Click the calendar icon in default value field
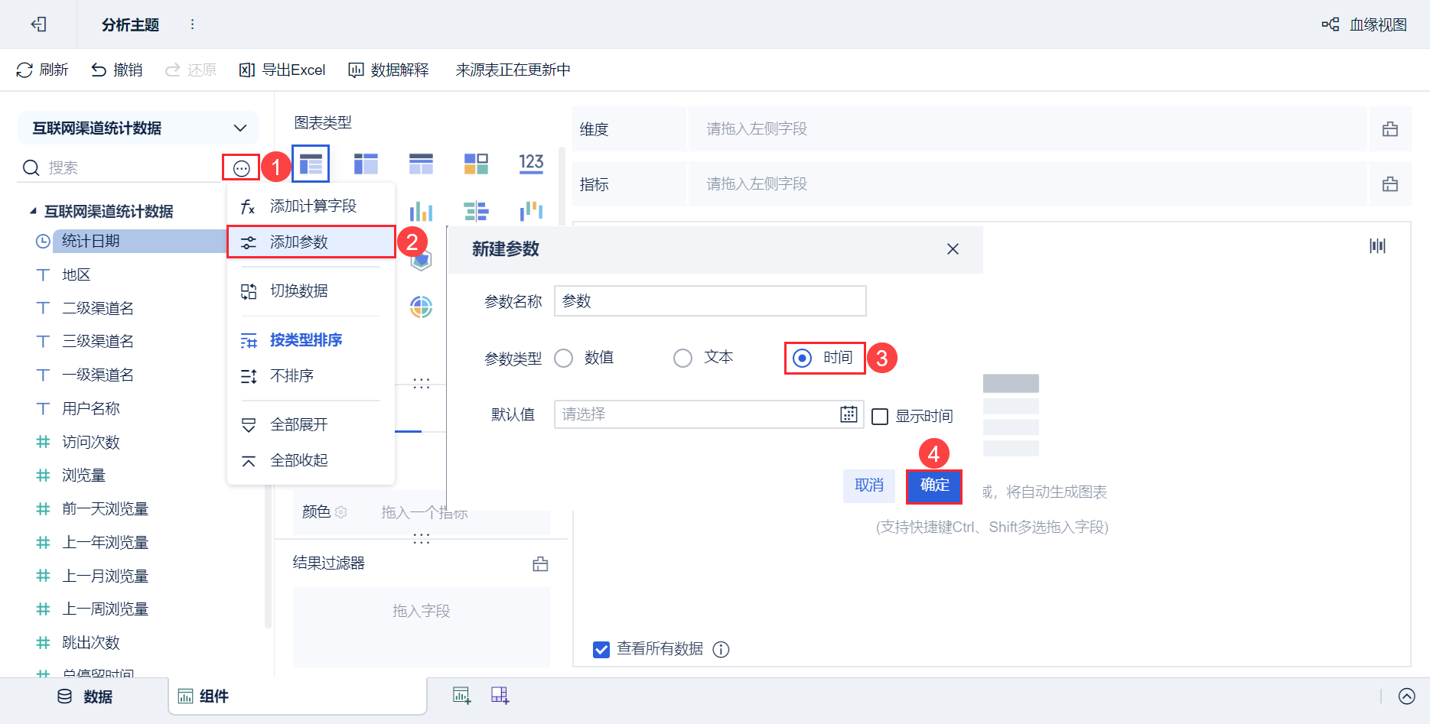Screen dimensions: 1430x724 pos(849,414)
